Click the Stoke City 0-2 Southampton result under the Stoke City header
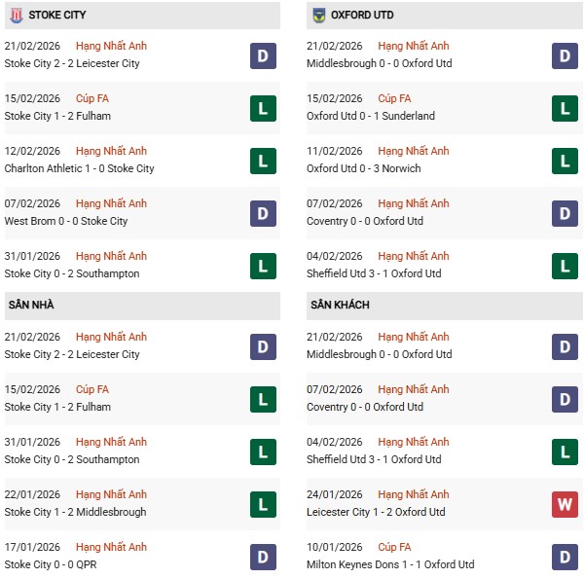This screenshot has height=579, width=584. 72,273
